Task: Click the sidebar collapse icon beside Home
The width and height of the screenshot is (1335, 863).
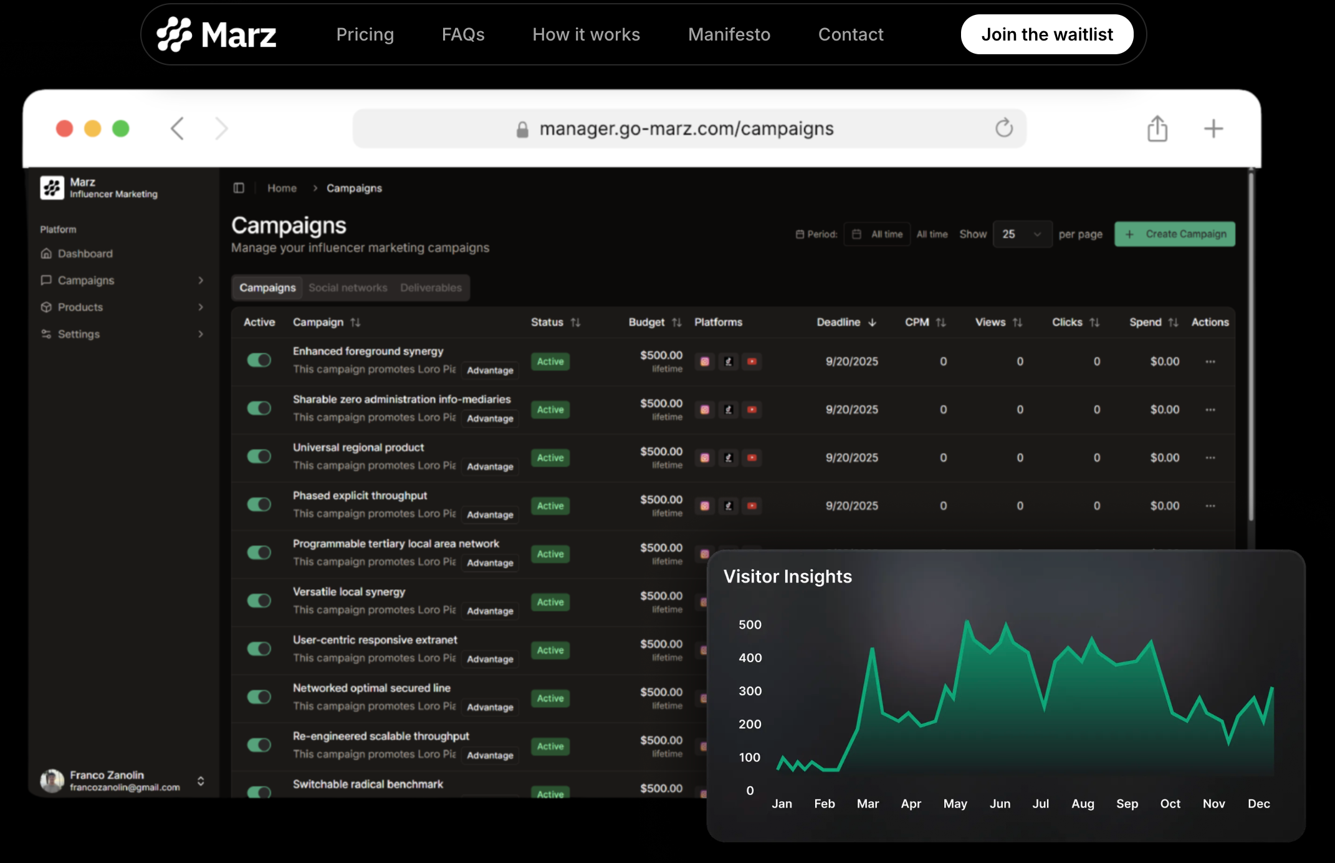Action: pyautogui.click(x=239, y=188)
